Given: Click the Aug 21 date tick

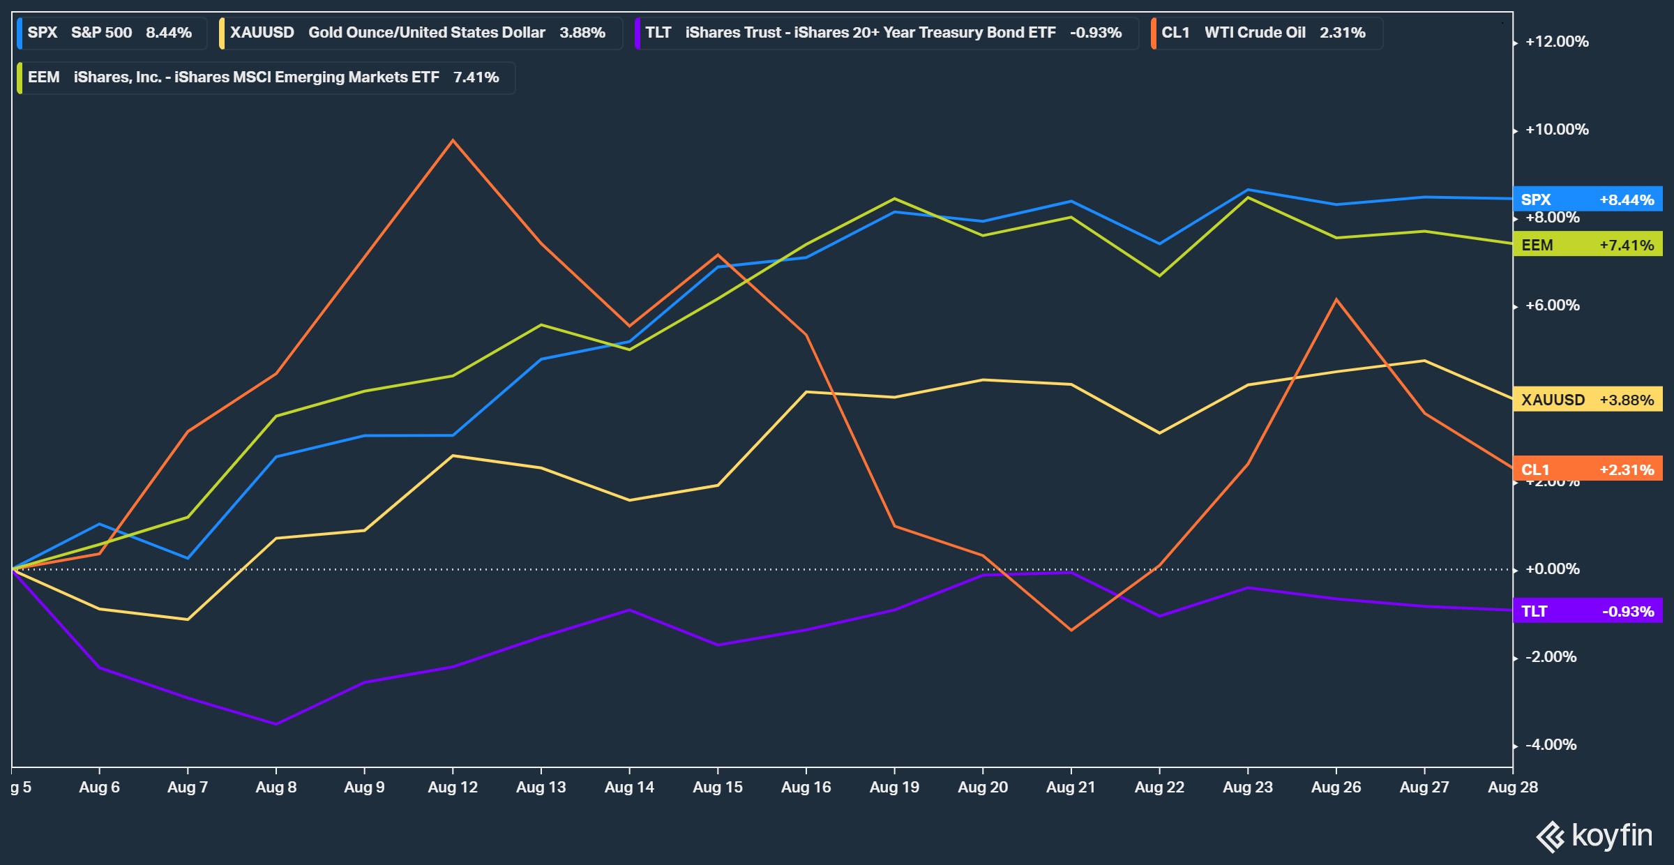Looking at the screenshot, I should tap(1071, 787).
